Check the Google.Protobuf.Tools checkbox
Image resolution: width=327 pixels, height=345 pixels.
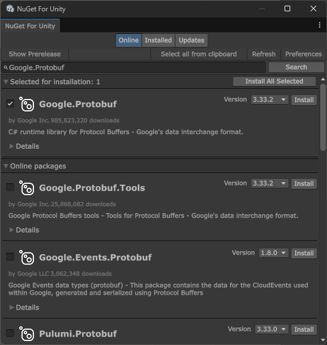[x=10, y=187]
